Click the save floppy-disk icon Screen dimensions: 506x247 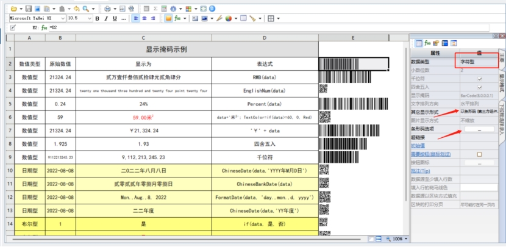(29, 9)
